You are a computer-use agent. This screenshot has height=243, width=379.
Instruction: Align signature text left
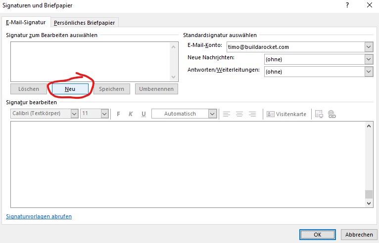tap(227, 114)
